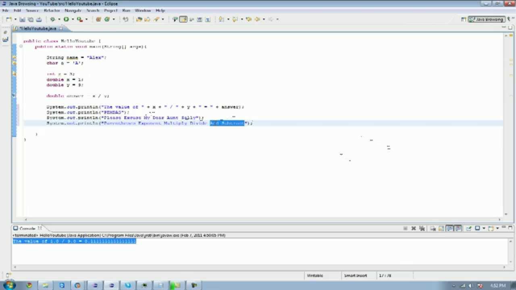The height and width of the screenshot is (290, 516).
Task: Open the Open Console dropdown arrow
Action: pos(497,228)
